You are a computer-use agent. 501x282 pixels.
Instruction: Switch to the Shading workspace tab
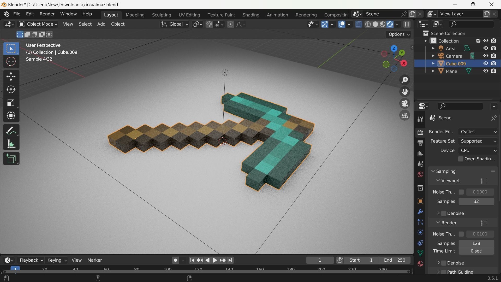point(250,15)
